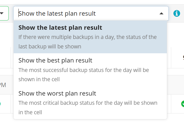Screen dimensions: 184x125
Task: Click into the plan result combo box field
Action: (x=91, y=13)
